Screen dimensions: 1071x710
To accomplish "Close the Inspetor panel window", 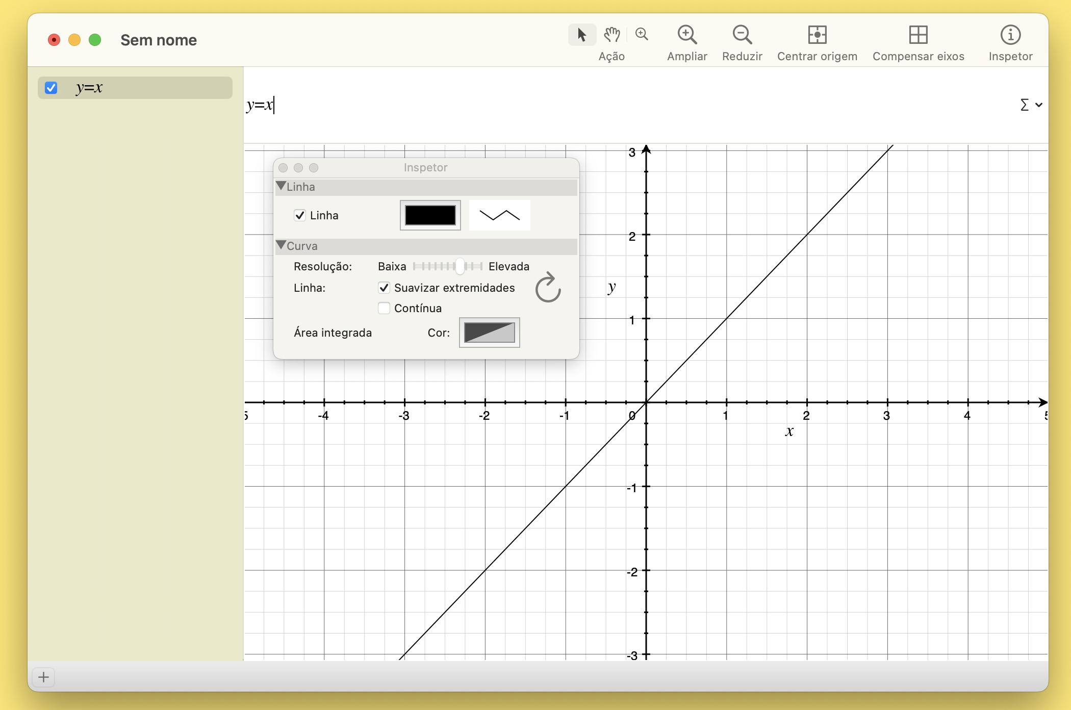I will [x=284, y=168].
